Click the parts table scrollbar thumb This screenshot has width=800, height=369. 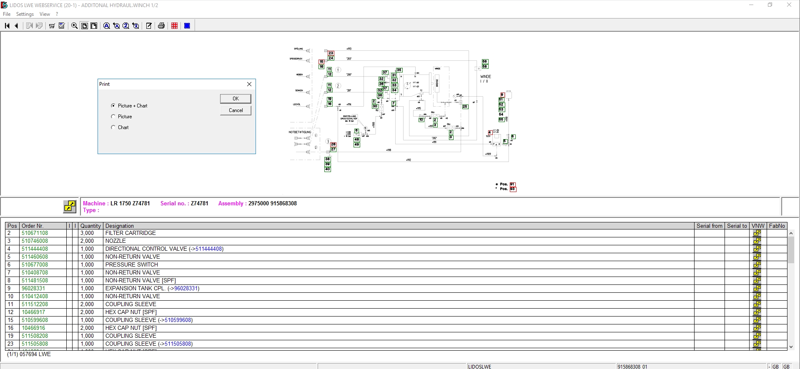pyautogui.click(x=791, y=250)
